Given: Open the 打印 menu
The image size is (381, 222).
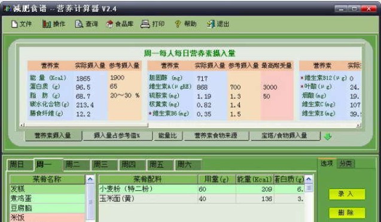Looking at the screenshot, I should click(x=153, y=24).
